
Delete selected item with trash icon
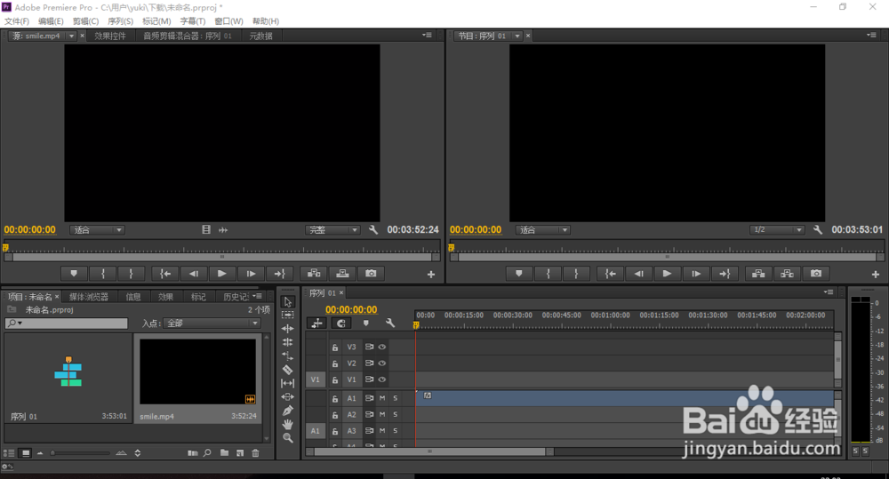coord(255,453)
